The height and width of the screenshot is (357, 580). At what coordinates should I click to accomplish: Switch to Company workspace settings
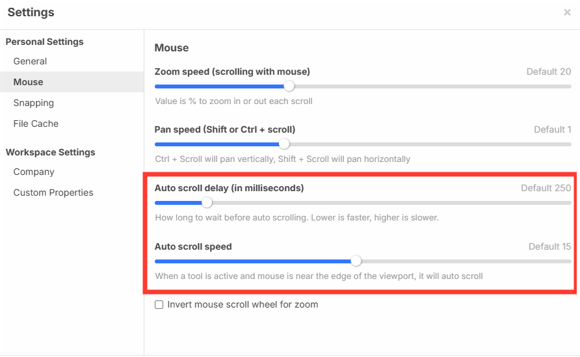[34, 172]
